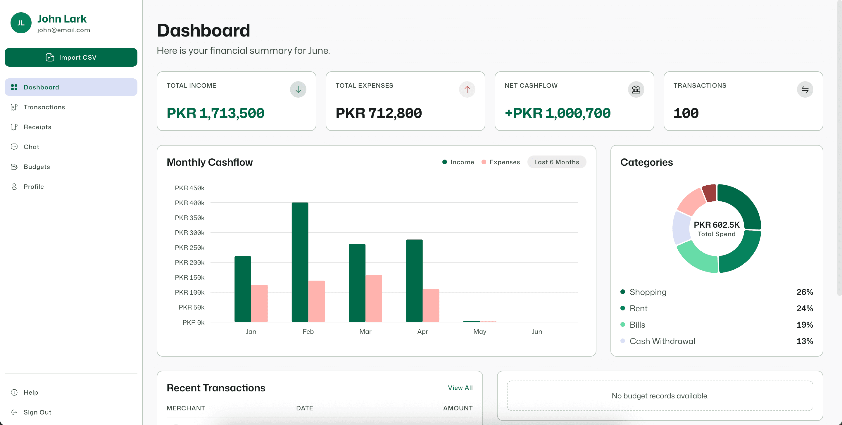
Task: Click the John Lark name
Action: tap(62, 19)
